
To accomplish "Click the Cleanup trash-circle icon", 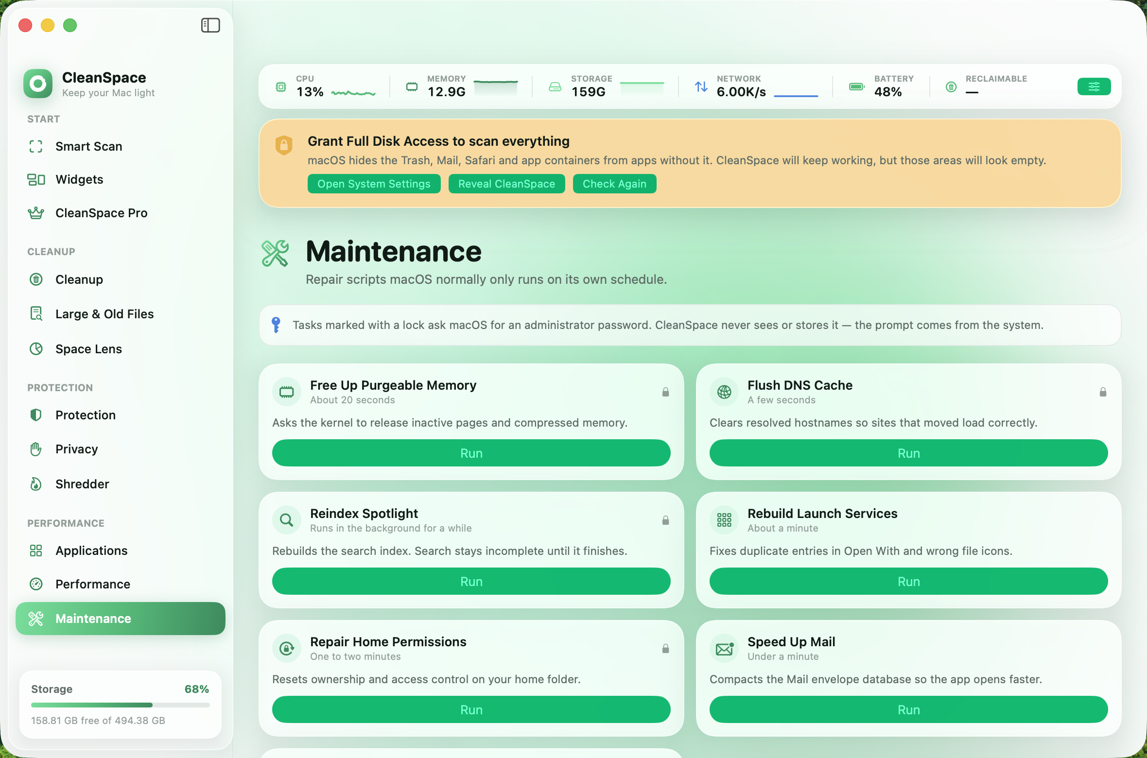I will coord(36,279).
